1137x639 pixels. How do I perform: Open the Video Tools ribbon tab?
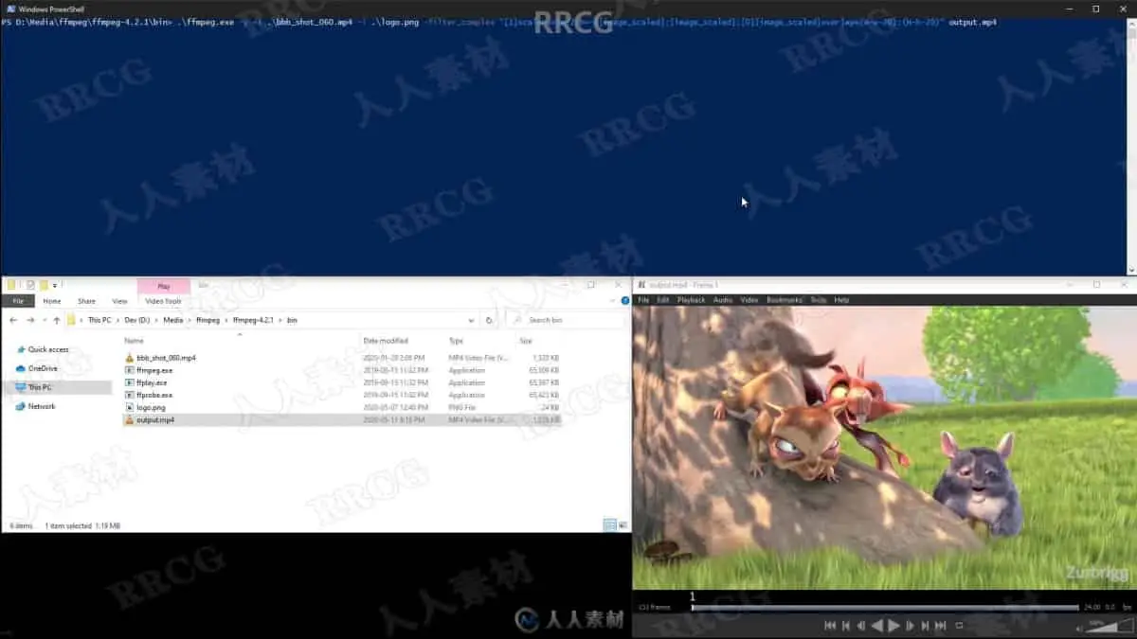click(x=164, y=301)
